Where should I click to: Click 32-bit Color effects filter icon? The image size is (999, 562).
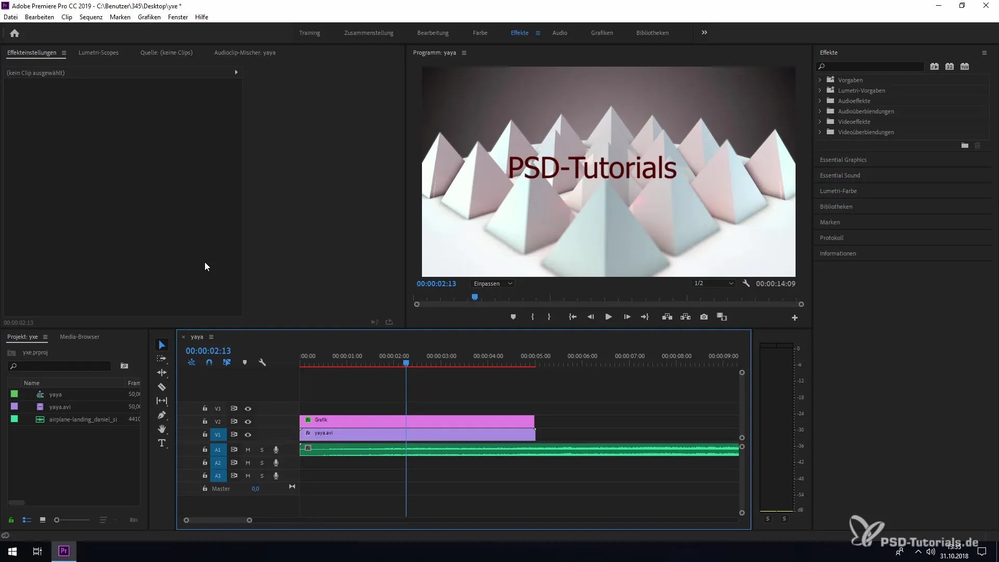coord(950,67)
